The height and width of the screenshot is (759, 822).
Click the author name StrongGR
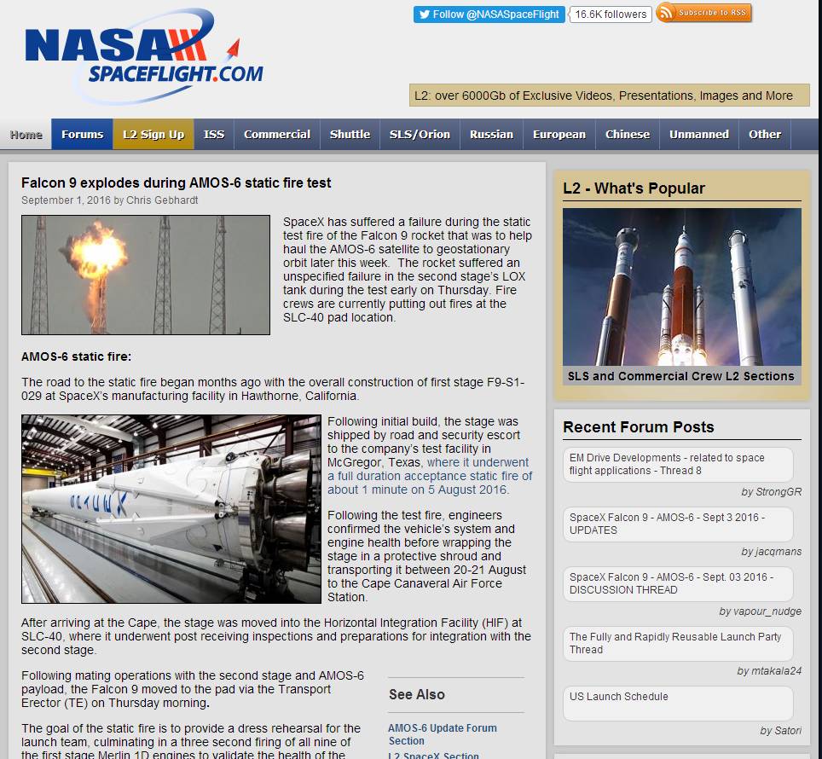[x=778, y=492]
